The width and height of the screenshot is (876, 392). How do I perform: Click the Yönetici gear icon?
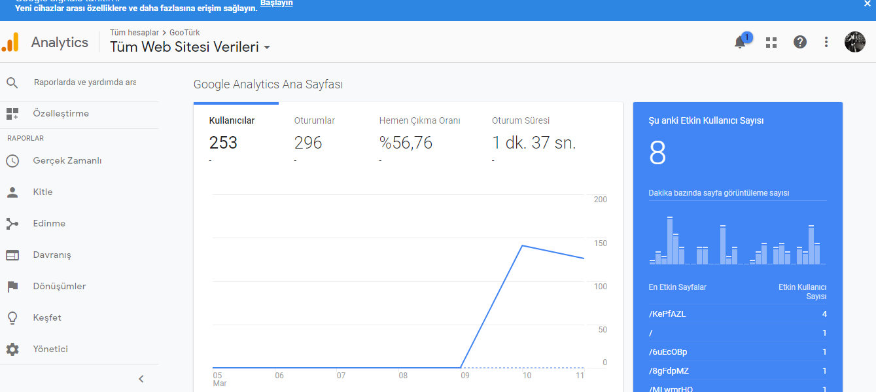(x=12, y=349)
